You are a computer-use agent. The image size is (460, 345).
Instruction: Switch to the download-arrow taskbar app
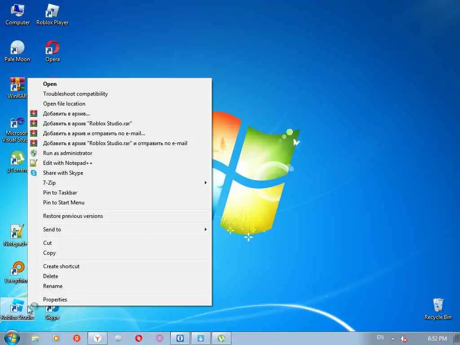201,339
